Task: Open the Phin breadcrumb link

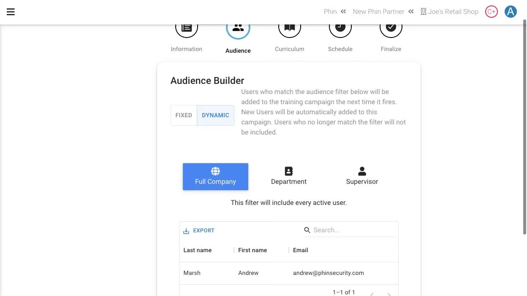Action: pos(330,12)
